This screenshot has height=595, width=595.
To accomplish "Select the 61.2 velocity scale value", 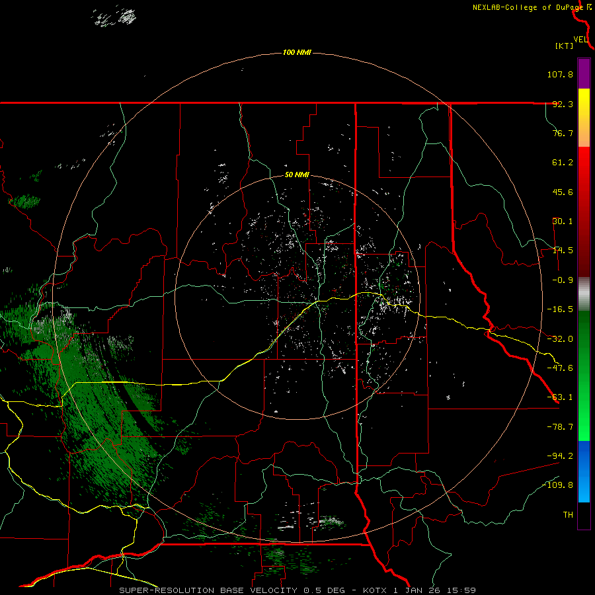I will coord(563,163).
